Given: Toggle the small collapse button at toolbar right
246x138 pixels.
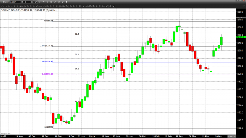Looking at the screenshot, I should click(x=243, y=6).
